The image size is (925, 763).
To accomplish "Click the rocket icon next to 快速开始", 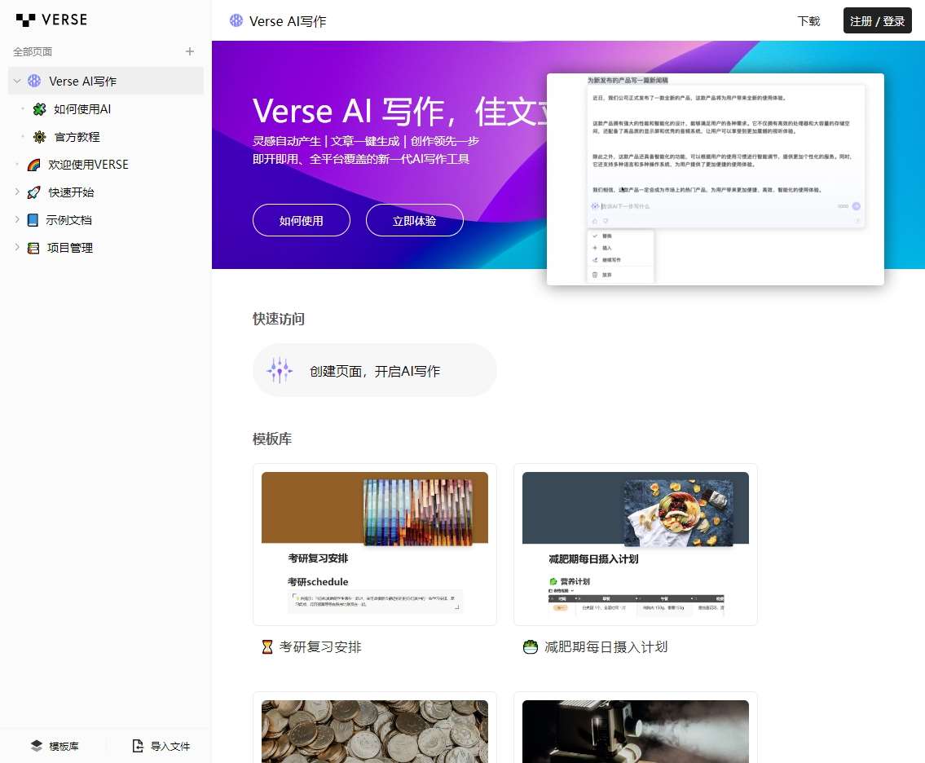I will coord(33,192).
